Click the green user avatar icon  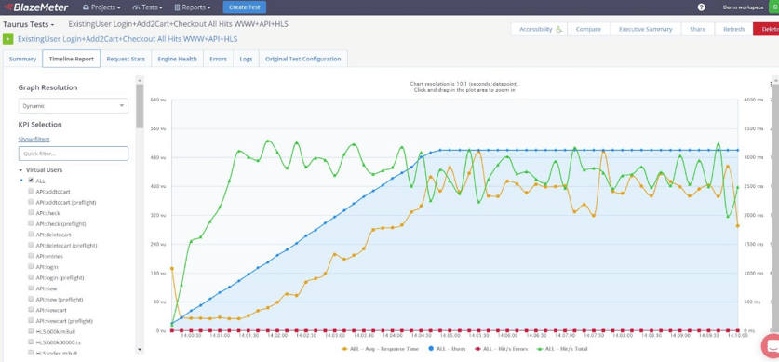tap(773, 7)
